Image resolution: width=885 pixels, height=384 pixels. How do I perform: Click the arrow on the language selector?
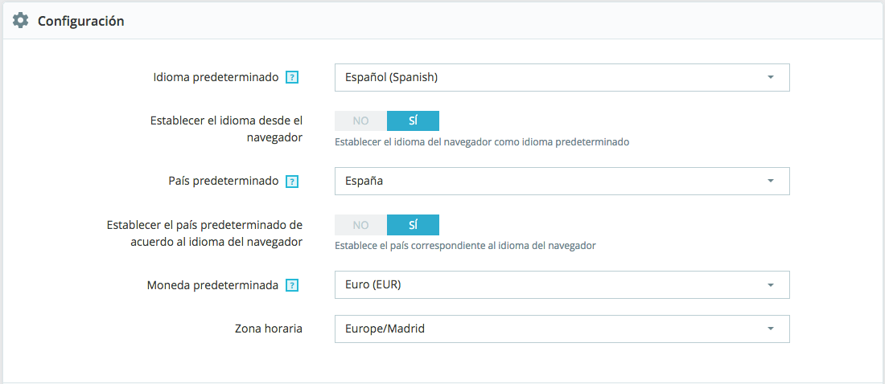click(x=770, y=78)
